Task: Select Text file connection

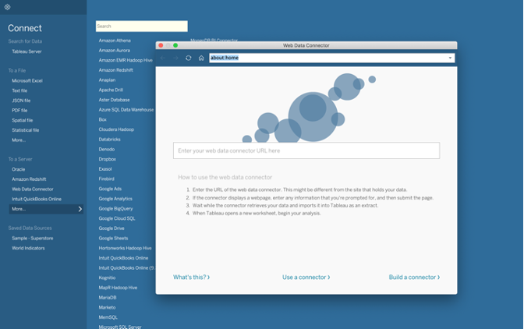Action: pyautogui.click(x=19, y=90)
